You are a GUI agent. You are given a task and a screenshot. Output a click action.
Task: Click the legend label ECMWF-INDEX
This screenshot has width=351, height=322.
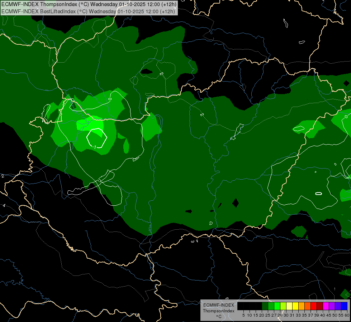point(219,305)
